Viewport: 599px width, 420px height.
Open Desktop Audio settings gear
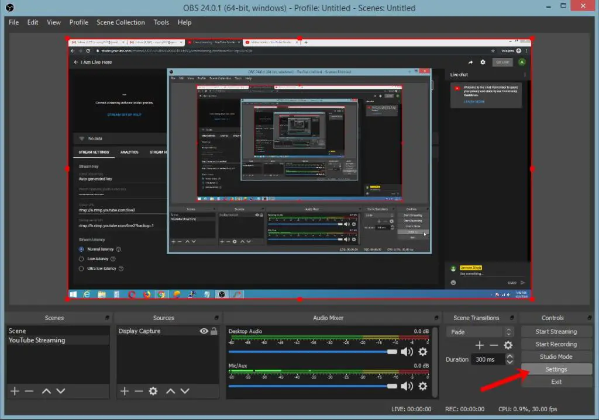pyautogui.click(x=423, y=352)
